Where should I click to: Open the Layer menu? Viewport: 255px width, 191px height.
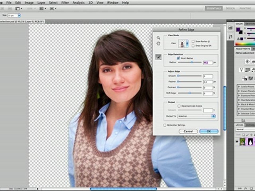(41, 3)
